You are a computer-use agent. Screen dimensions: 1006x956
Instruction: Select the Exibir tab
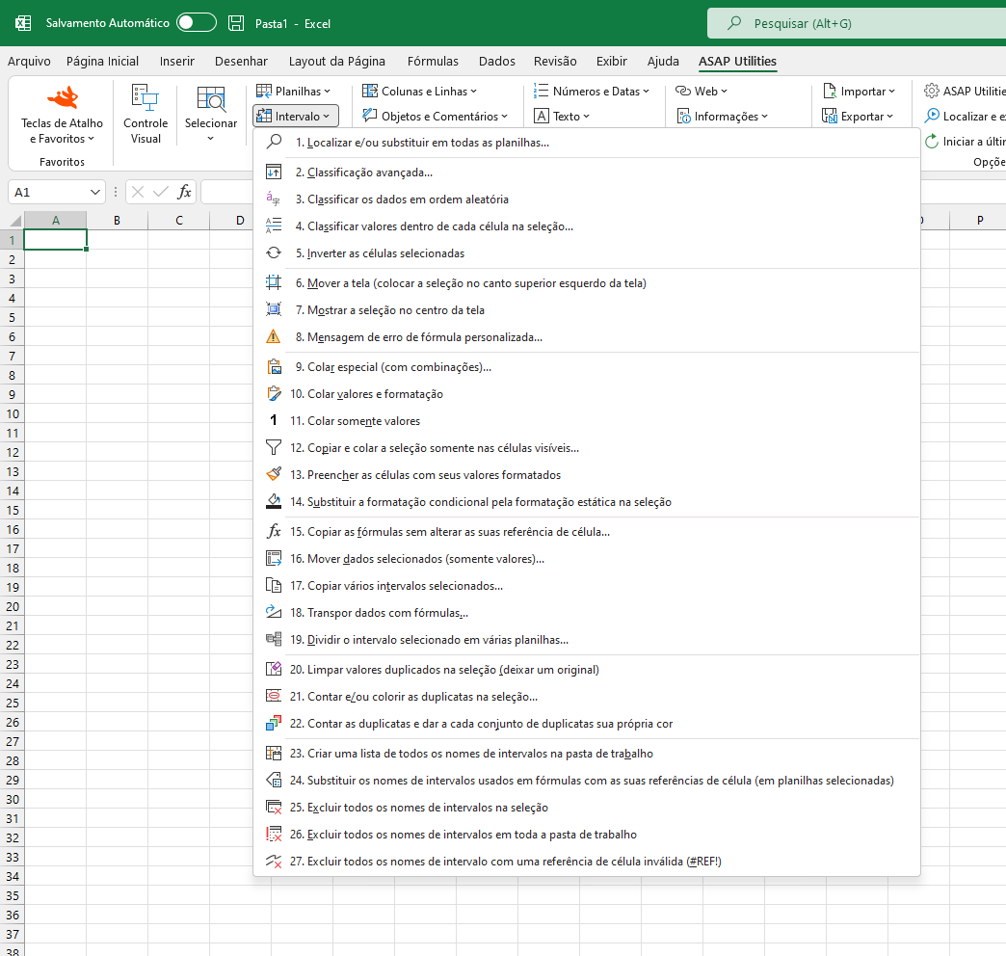coord(612,61)
